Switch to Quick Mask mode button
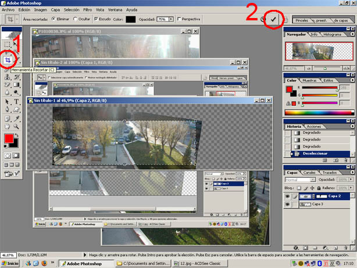 coord(16,156)
